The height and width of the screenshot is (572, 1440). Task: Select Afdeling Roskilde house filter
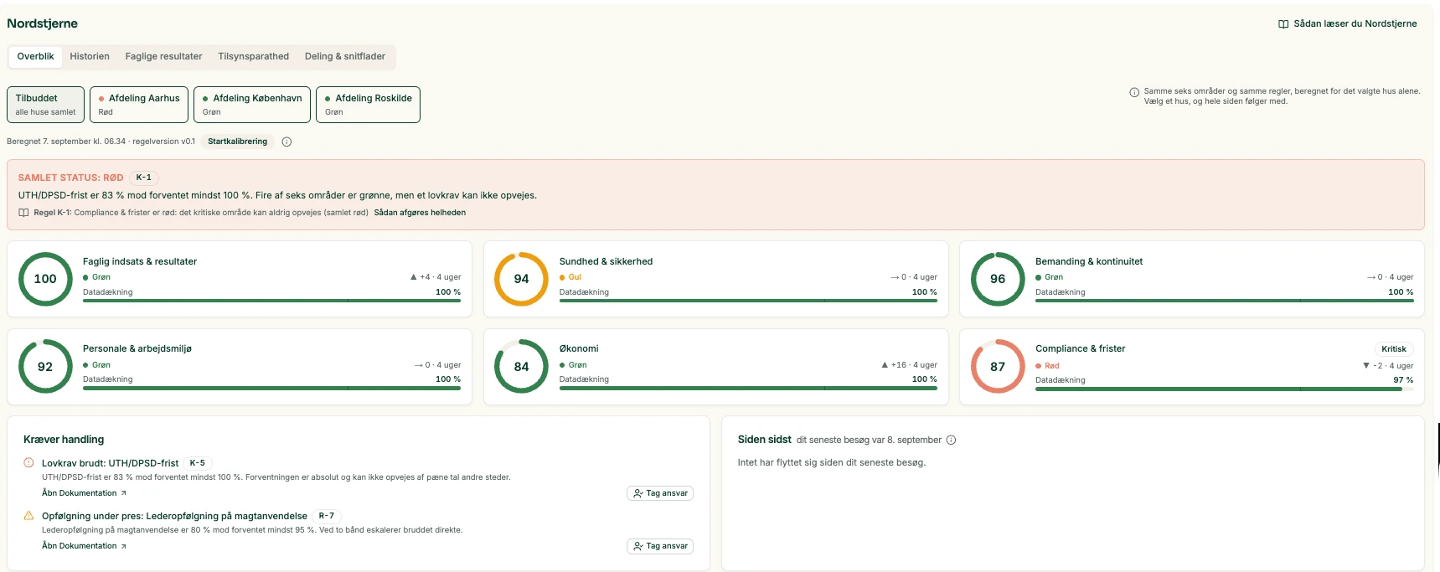click(x=368, y=105)
